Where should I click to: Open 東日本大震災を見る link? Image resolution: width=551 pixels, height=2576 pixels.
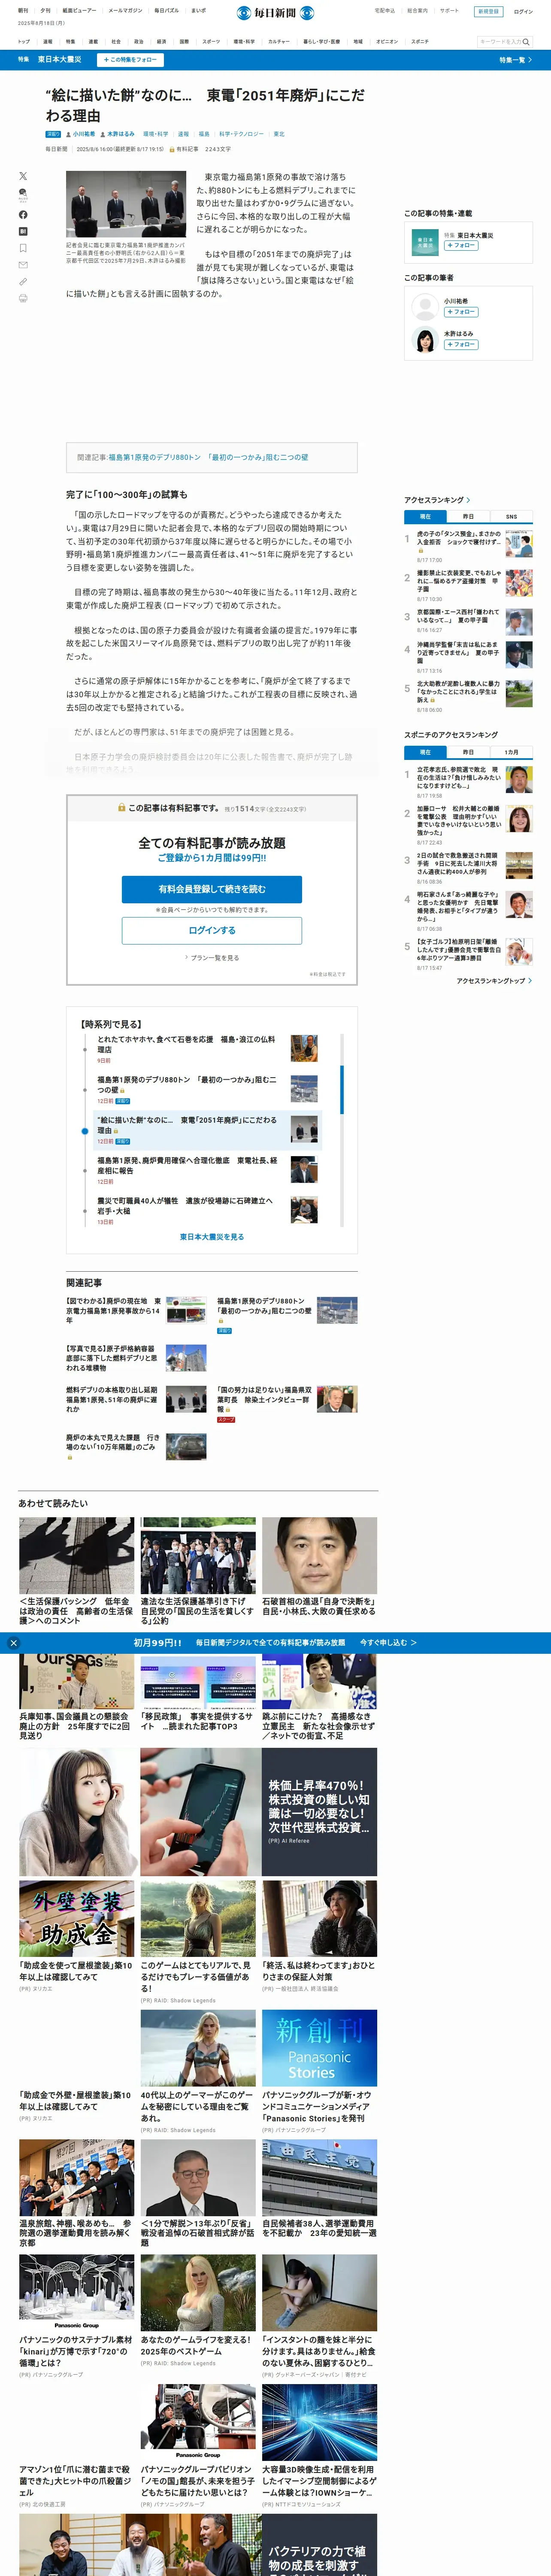pos(212,1237)
